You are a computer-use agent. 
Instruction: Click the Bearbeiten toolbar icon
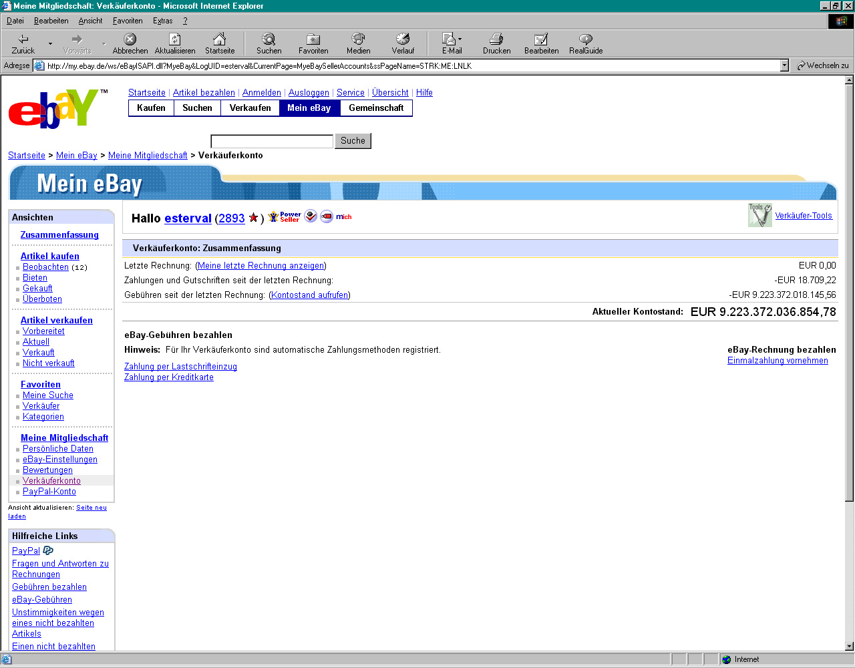(541, 39)
